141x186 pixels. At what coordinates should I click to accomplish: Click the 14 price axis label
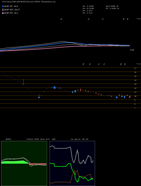[135, 80]
